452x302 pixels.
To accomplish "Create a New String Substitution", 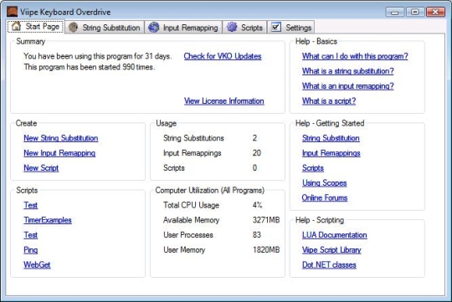I will tap(61, 138).
